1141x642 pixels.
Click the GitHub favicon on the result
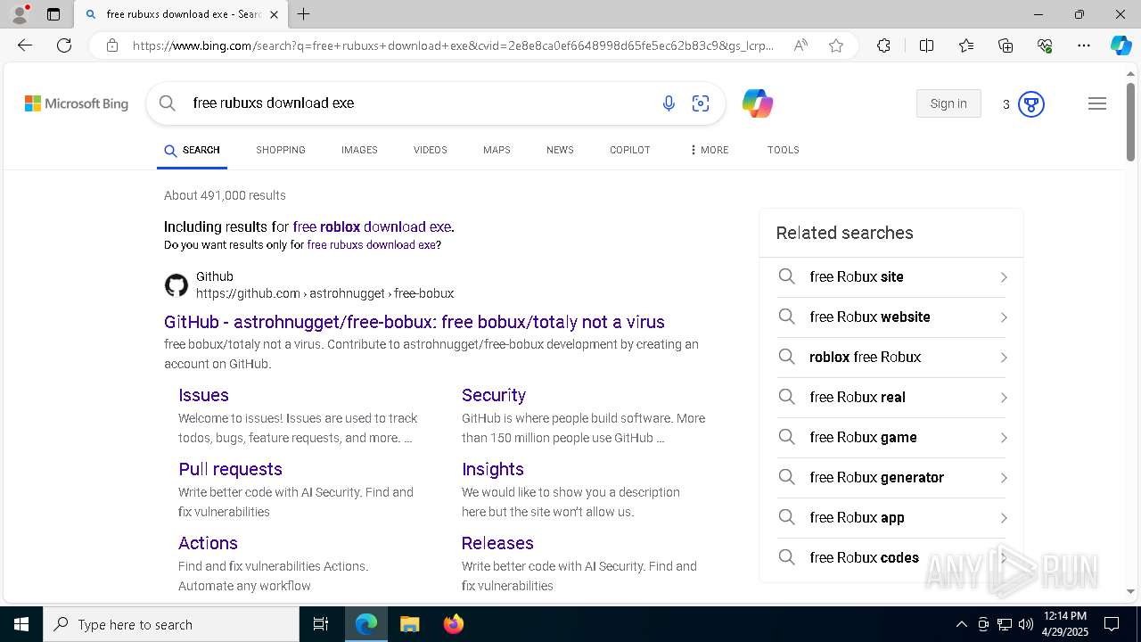[176, 285]
